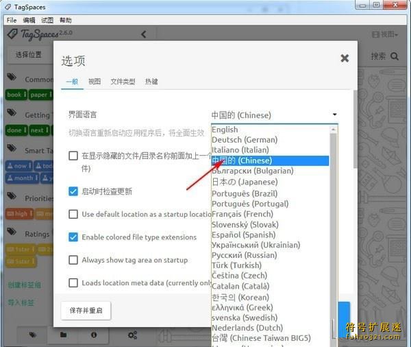This screenshot has width=411, height=347.
Task: Click the tag group icon beside Getting
Action: [12, 112]
